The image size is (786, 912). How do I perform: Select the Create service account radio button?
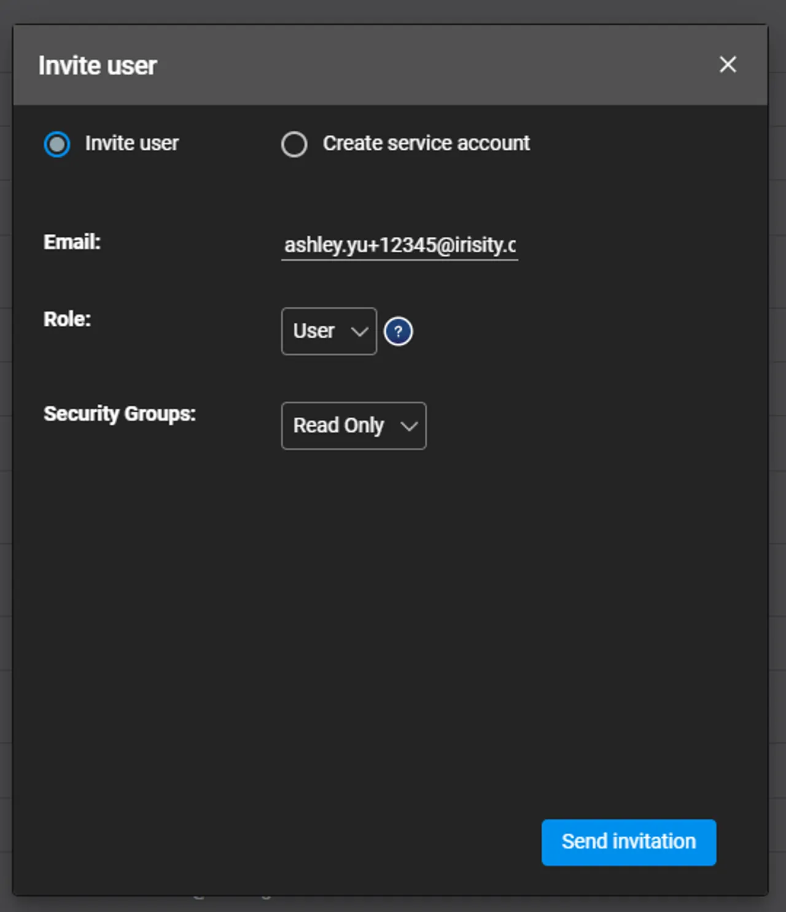click(294, 144)
